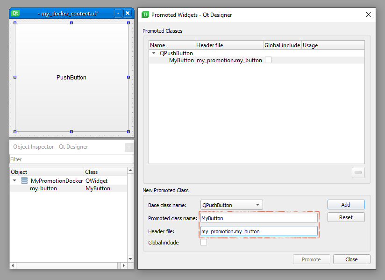Click the restore icon on the my_docker_content.ui window

pos(118,14)
